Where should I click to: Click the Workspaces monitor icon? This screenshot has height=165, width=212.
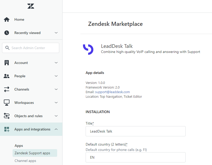7,103
